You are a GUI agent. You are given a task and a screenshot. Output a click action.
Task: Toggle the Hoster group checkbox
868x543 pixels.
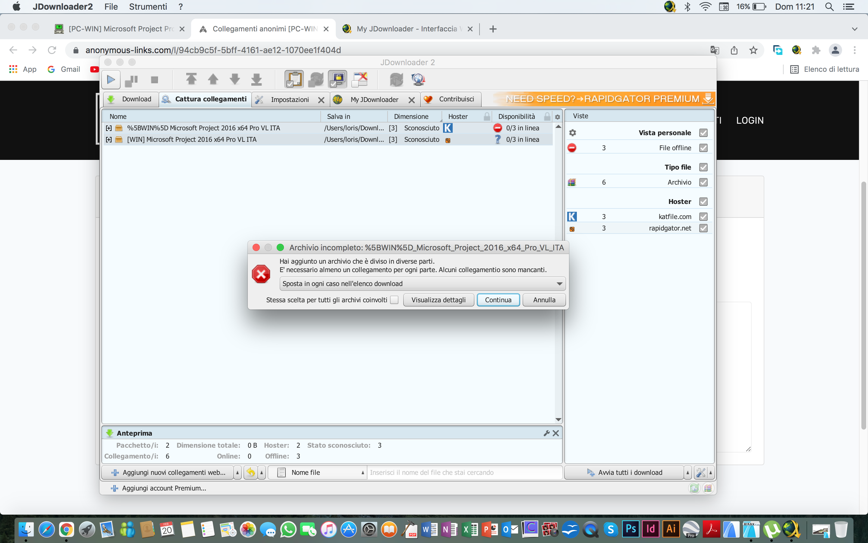click(703, 202)
